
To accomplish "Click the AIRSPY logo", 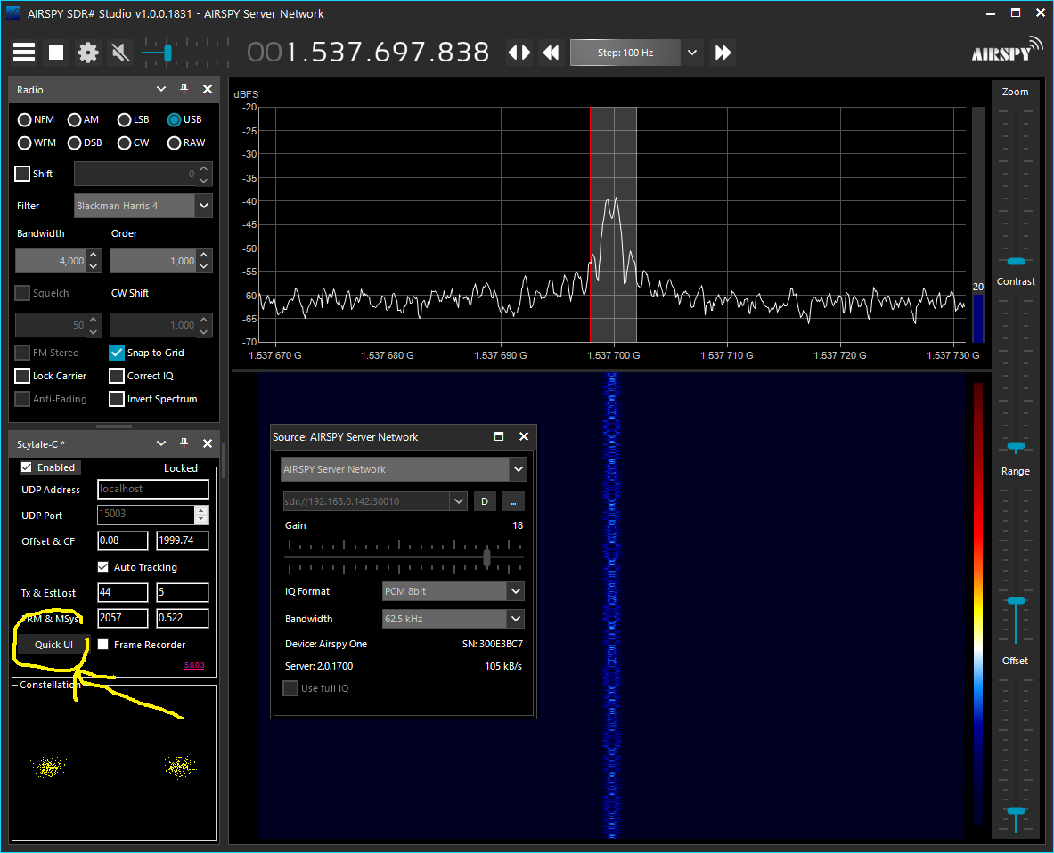I will pyautogui.click(x=1006, y=51).
